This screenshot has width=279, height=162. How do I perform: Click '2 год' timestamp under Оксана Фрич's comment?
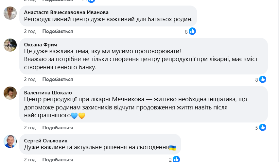[x=30, y=79]
